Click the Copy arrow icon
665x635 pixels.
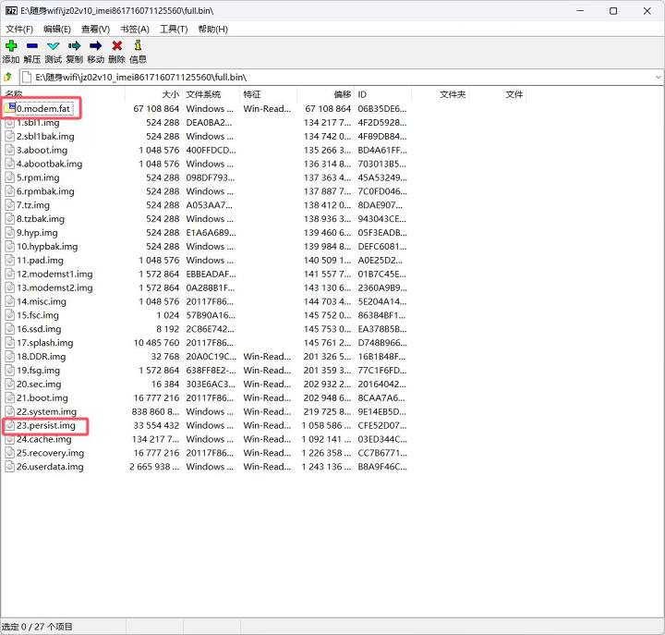(x=74, y=45)
